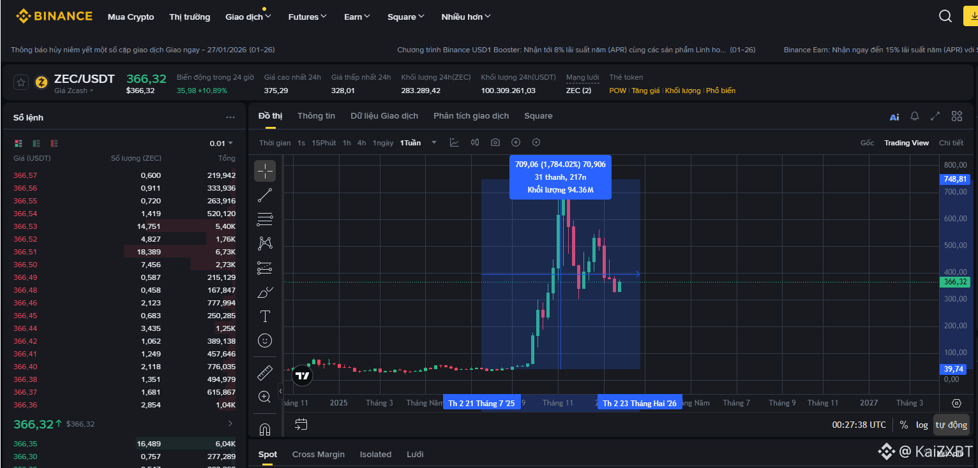This screenshot has height=468, width=978.
Task: Collapse the drawing toolbar arrow
Action: point(280,391)
